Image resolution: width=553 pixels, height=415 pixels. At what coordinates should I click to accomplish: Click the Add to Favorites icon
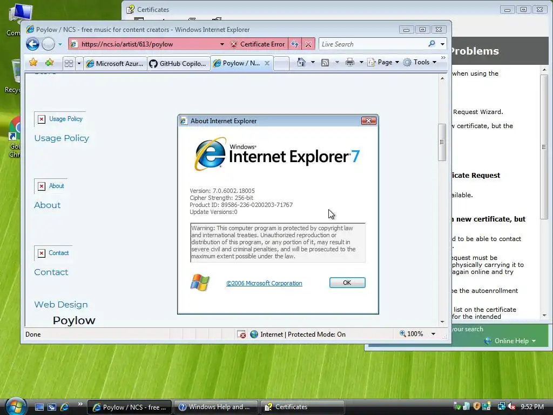[49, 63]
